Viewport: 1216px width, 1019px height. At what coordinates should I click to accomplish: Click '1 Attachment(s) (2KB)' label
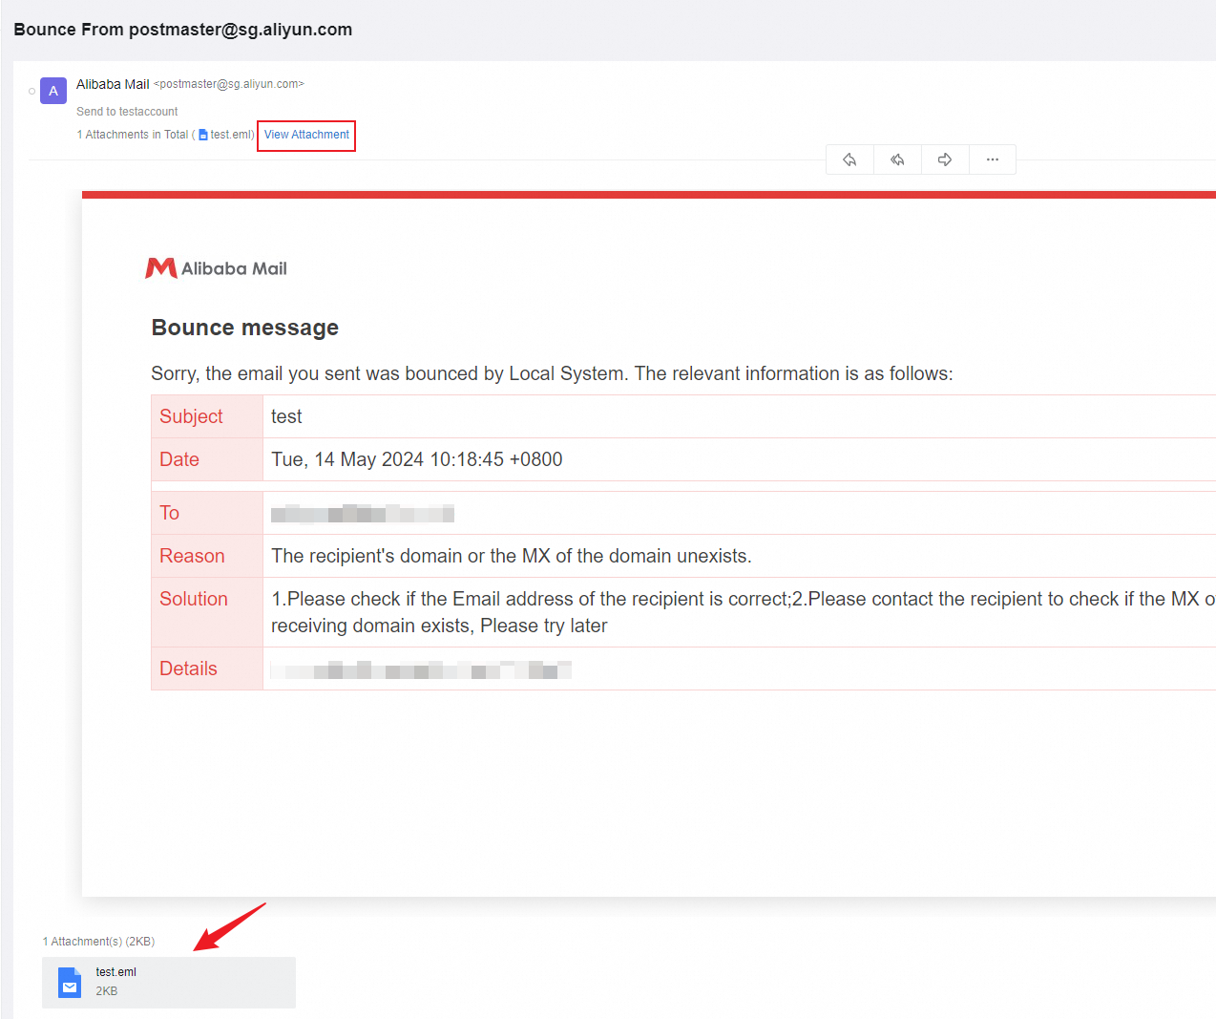pyautogui.click(x=98, y=942)
